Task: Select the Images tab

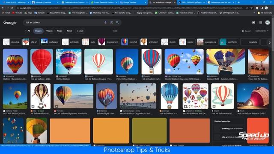Action: [x=38, y=31]
